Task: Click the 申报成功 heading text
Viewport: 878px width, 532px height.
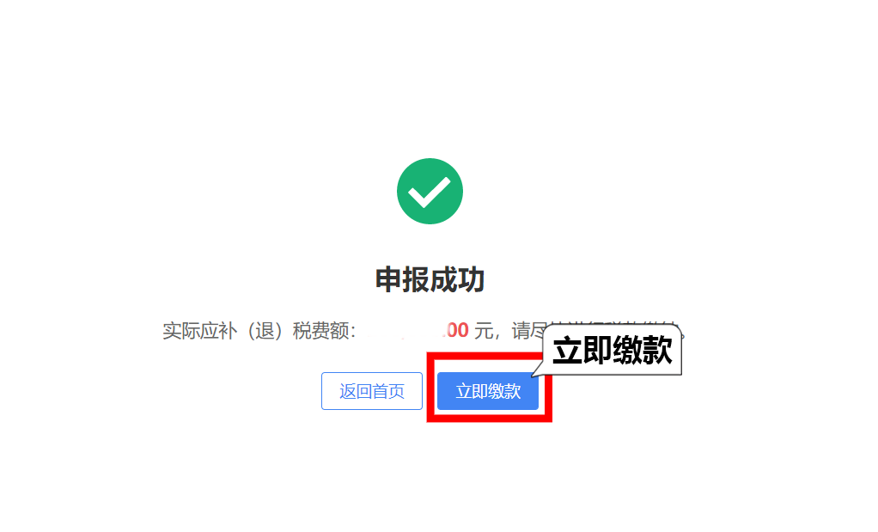Action: [x=430, y=279]
